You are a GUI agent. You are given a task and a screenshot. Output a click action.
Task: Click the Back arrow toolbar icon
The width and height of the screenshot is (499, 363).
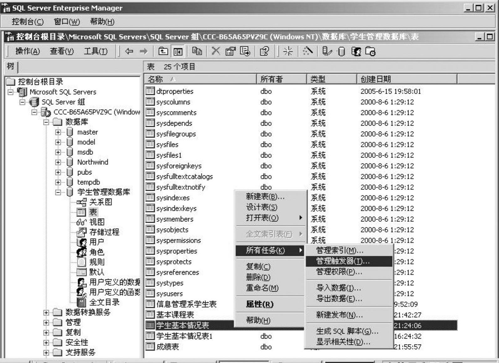(129, 51)
